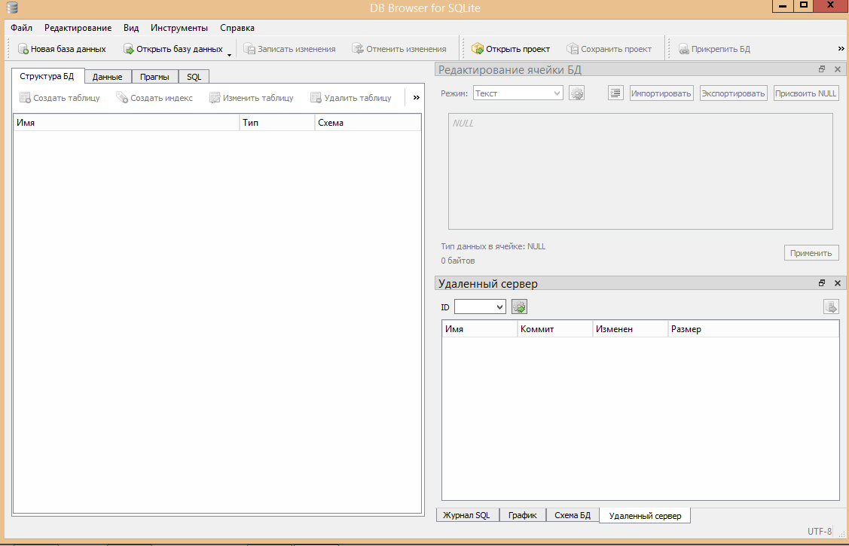This screenshot has height=546, width=849.
Task: Switch to Журнал SQL tab
Action: (x=467, y=515)
